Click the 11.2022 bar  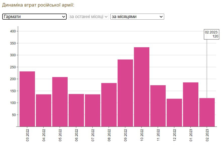(x=158, y=106)
